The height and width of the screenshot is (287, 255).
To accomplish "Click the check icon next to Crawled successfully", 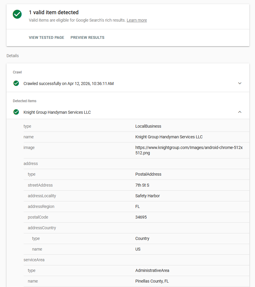I will click(x=16, y=83).
